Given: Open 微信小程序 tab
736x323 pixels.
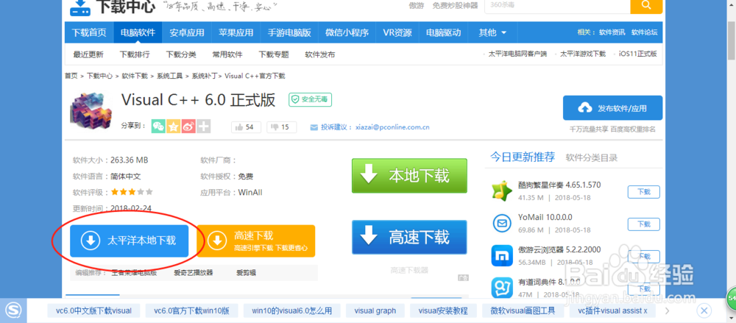Looking at the screenshot, I should pos(347,33).
